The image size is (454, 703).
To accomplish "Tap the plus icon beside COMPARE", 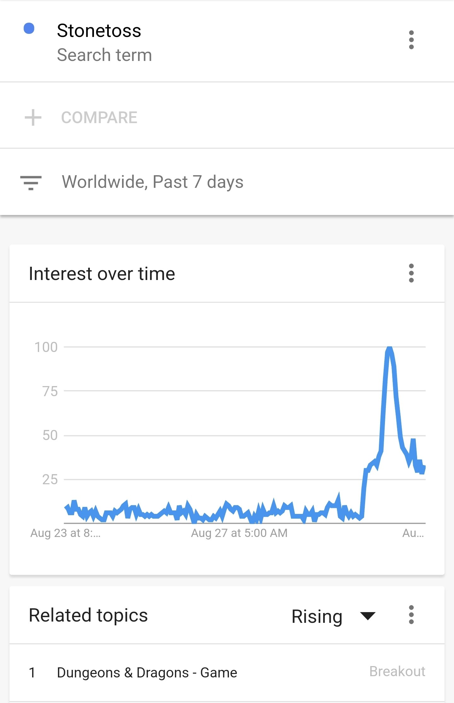I will tap(33, 117).
